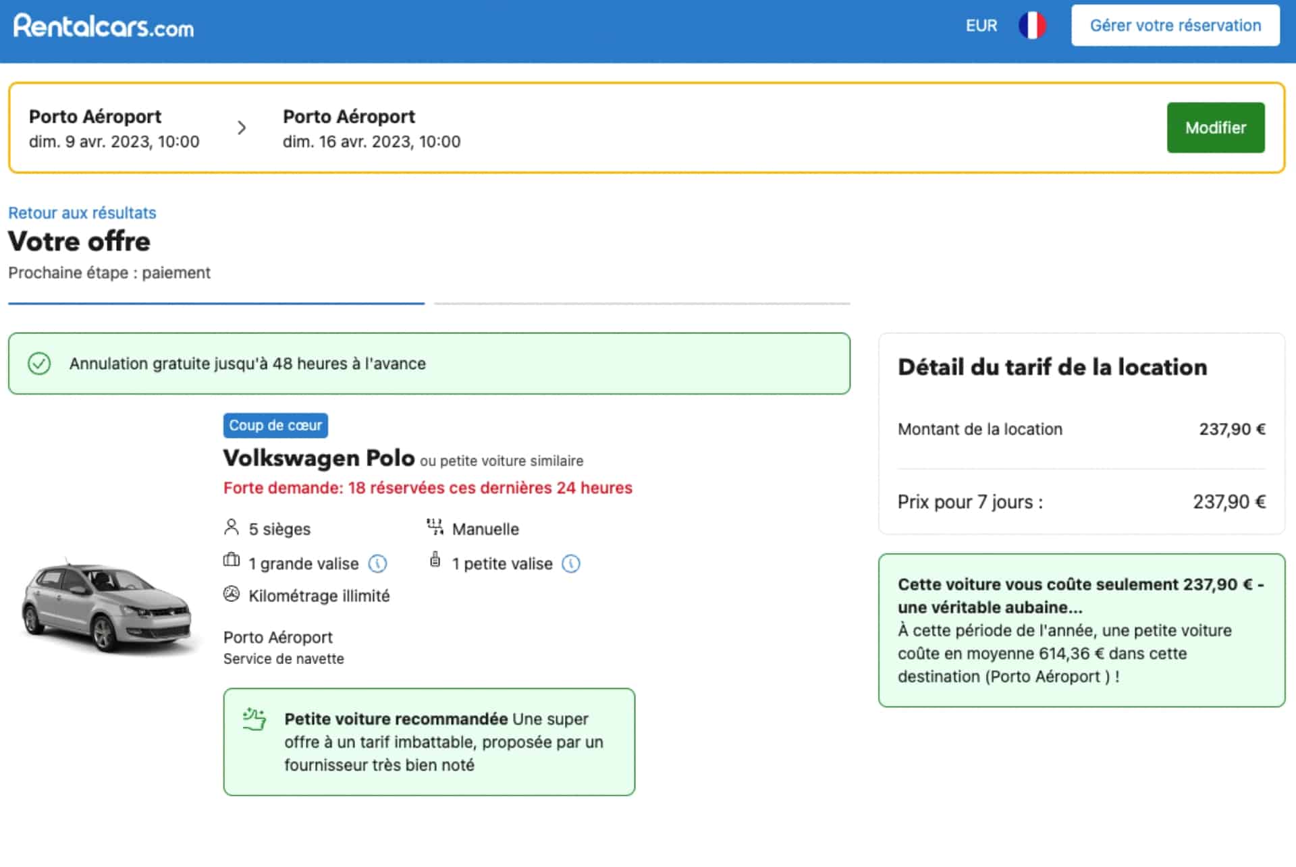The image size is (1296, 867).
Task: Click the Service de navette text
Action: pyautogui.click(x=283, y=659)
